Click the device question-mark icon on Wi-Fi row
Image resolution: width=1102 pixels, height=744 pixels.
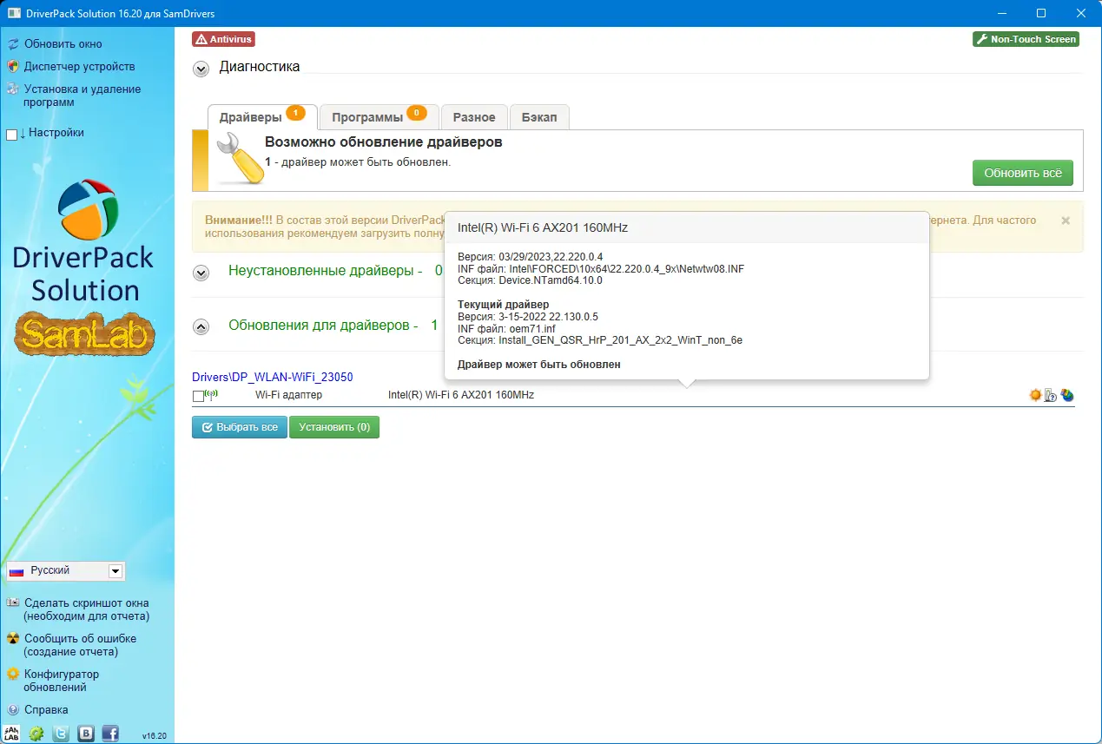pyautogui.click(x=1051, y=395)
